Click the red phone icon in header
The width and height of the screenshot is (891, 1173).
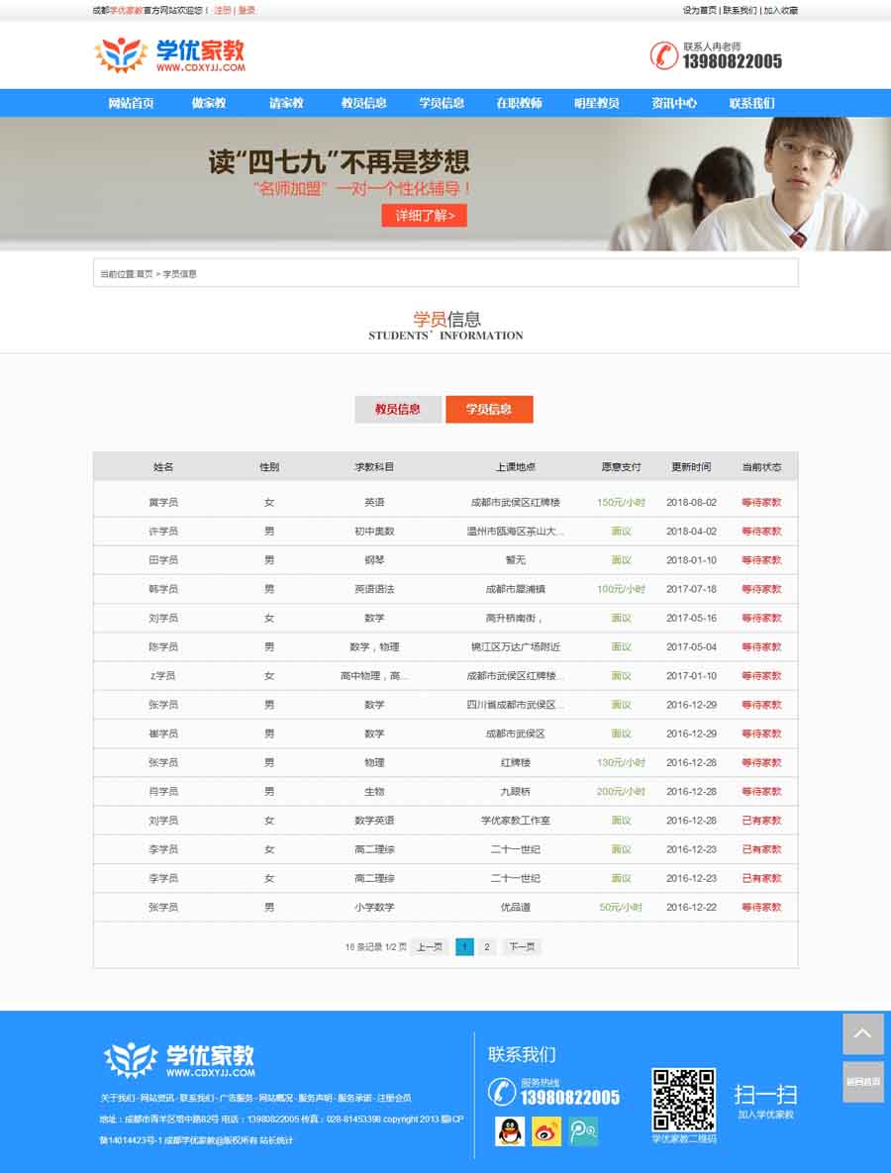click(x=663, y=55)
